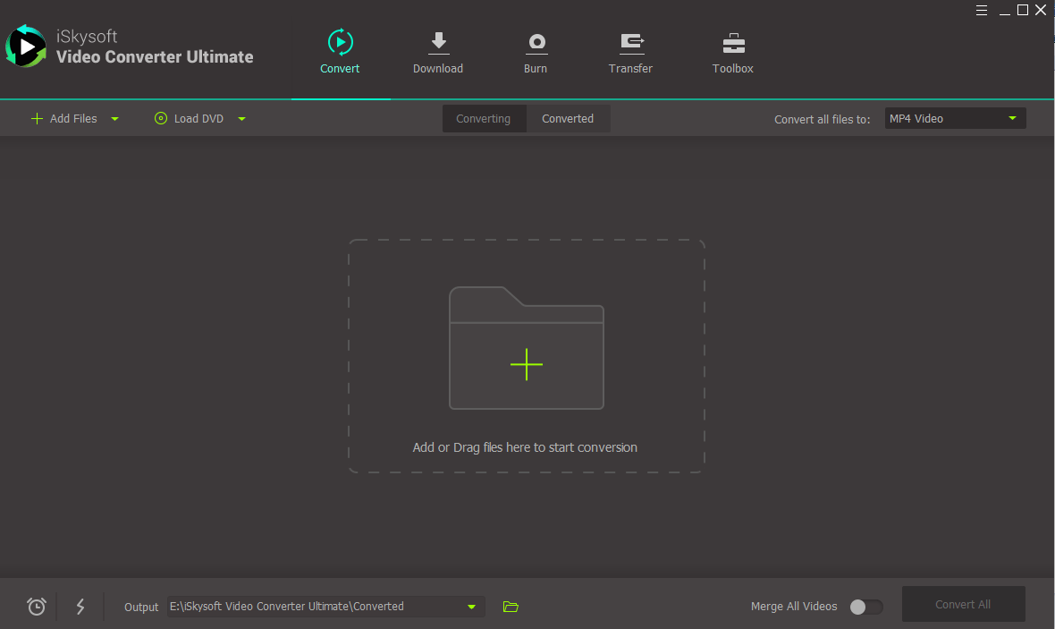Click the Convert All button
The width and height of the screenshot is (1055, 629).
(964, 604)
